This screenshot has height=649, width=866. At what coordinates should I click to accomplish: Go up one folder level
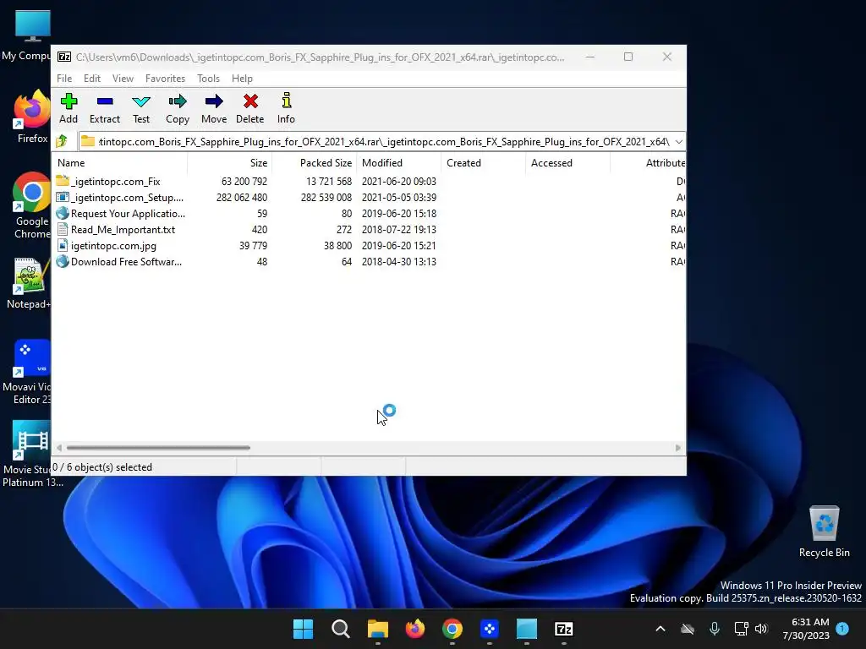coord(62,141)
